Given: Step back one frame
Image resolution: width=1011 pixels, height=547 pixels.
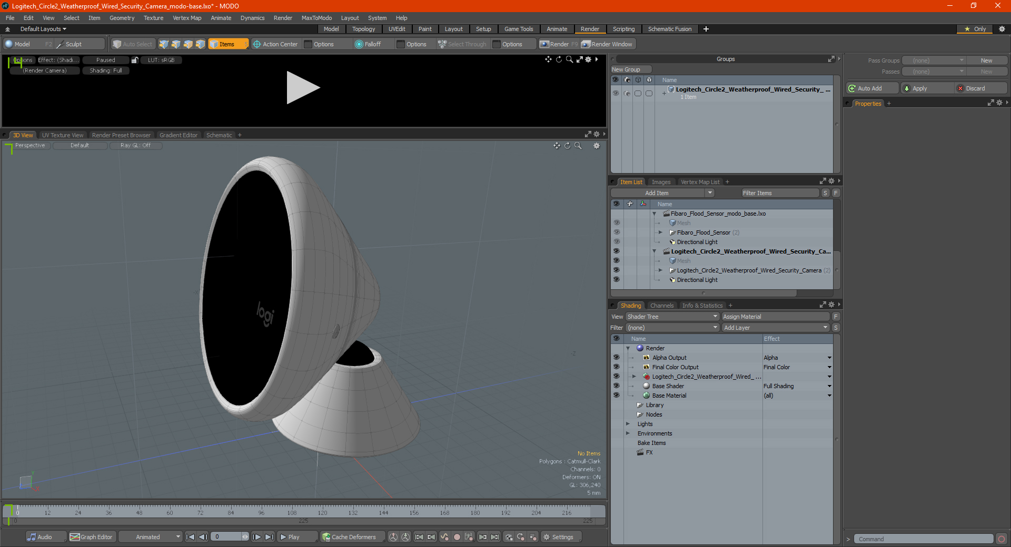Looking at the screenshot, I should tap(203, 537).
